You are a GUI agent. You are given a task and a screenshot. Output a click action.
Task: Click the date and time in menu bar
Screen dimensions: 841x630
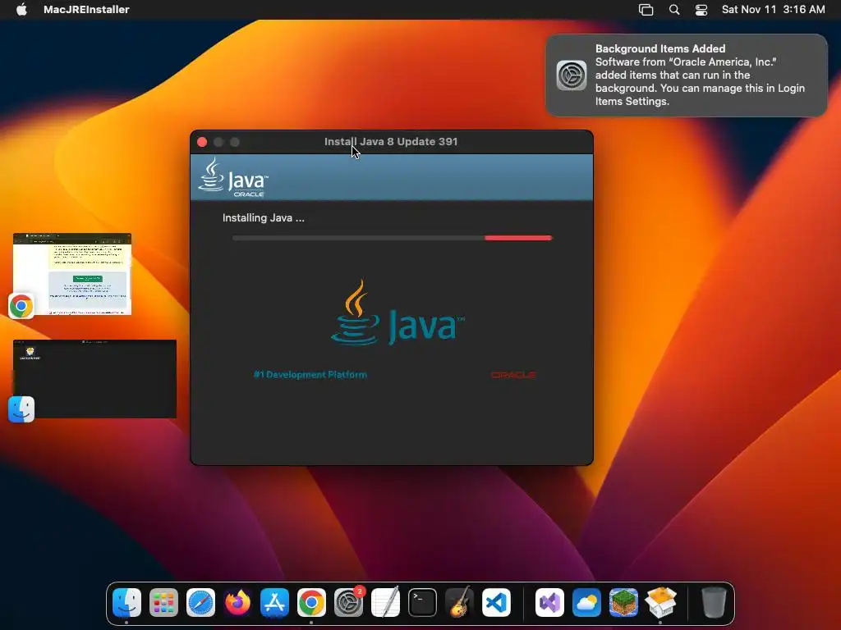click(x=773, y=9)
